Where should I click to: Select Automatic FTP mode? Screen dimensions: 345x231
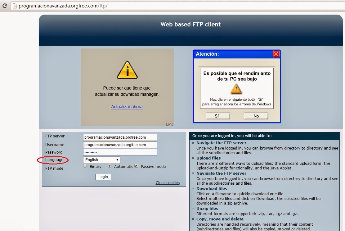coord(109,166)
